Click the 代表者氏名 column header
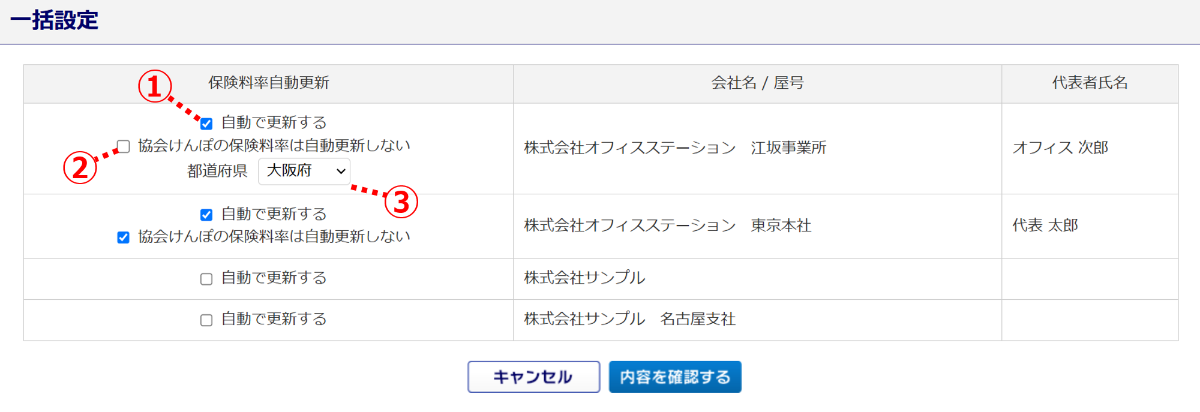The width and height of the screenshot is (1200, 412). coord(1090,83)
